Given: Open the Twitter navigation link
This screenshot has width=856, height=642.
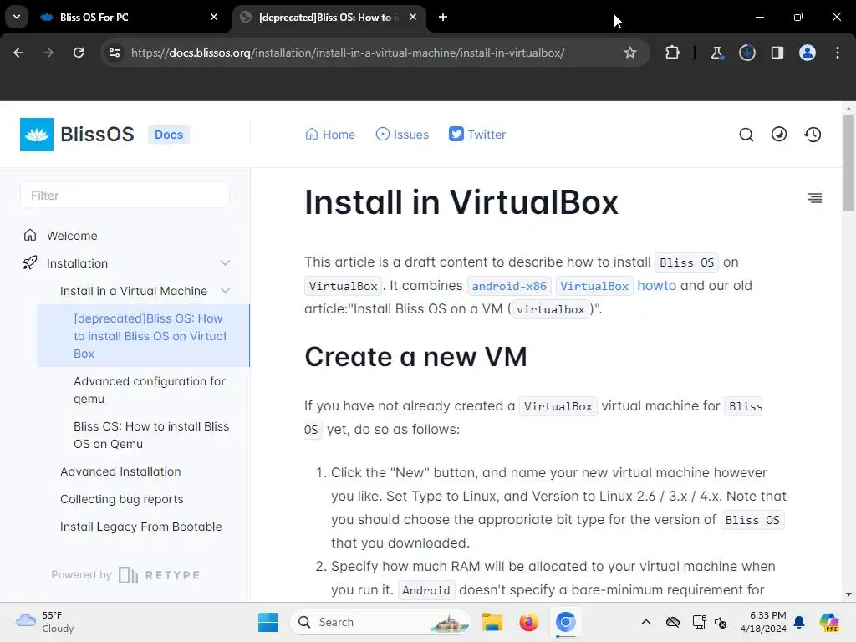Looking at the screenshot, I should point(477,135).
